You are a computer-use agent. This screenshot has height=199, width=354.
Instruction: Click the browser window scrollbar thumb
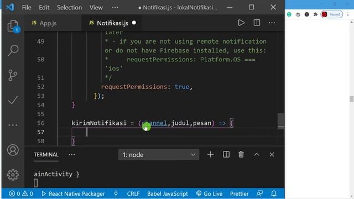[x=352, y=99]
